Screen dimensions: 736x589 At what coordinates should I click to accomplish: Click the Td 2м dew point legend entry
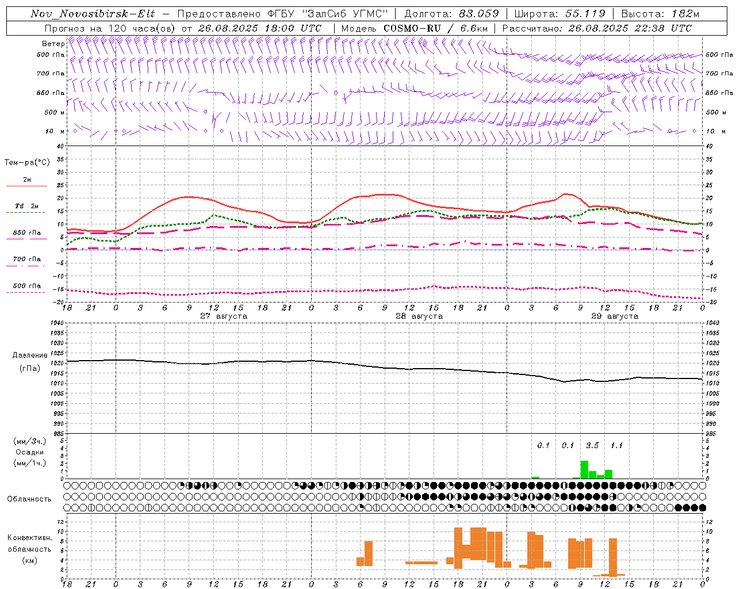click(26, 206)
